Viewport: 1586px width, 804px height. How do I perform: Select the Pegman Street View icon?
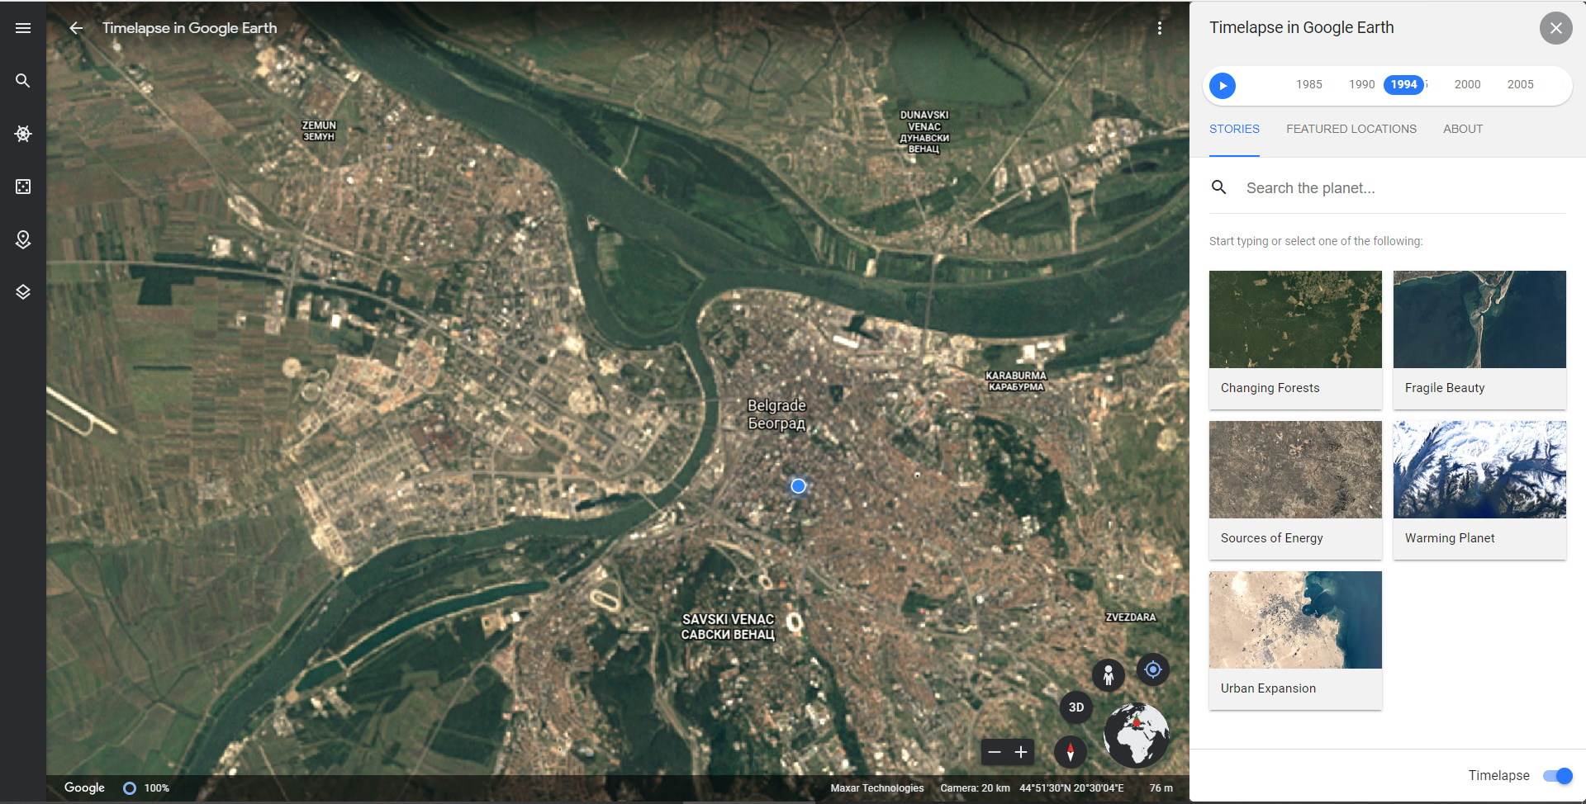(1108, 674)
